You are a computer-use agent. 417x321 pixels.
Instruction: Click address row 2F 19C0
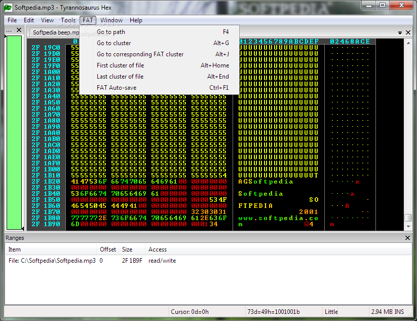[x=46, y=48]
